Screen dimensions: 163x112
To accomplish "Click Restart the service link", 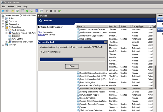I will (41, 35).
